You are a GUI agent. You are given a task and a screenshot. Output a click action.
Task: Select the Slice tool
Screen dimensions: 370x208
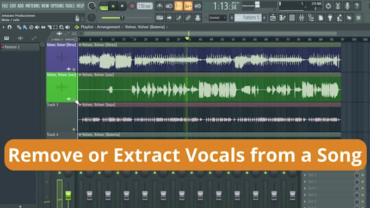coord(50,27)
